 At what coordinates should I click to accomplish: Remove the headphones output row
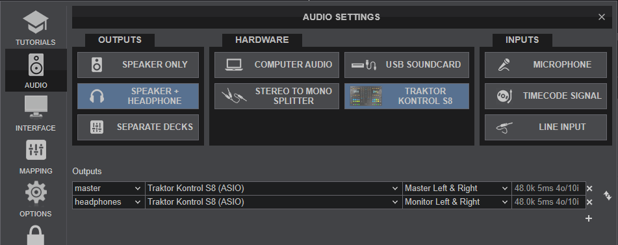589,202
